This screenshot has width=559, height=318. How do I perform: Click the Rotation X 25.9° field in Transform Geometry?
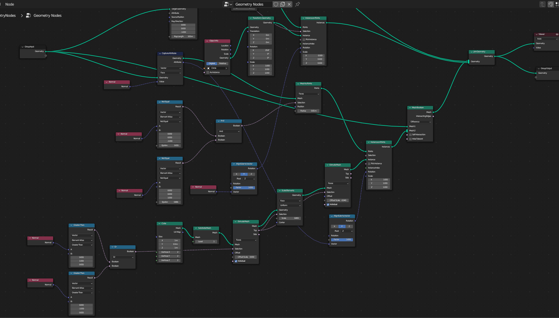[261, 50]
